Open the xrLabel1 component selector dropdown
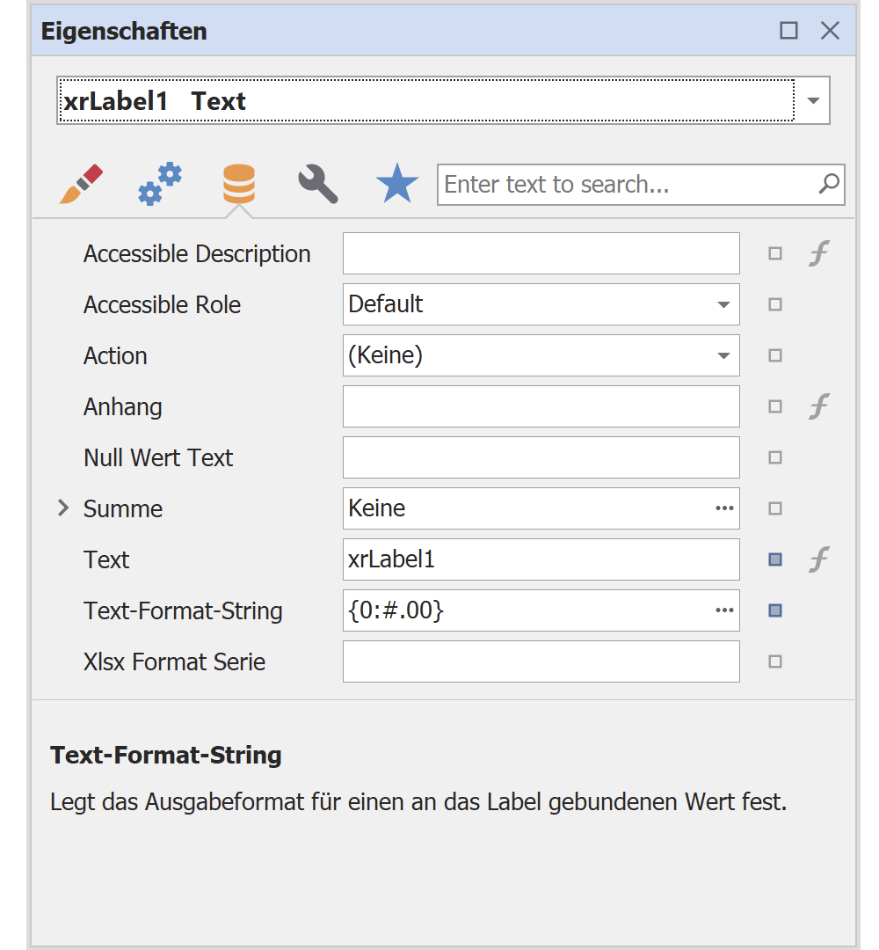The width and height of the screenshot is (879, 950). [x=813, y=100]
